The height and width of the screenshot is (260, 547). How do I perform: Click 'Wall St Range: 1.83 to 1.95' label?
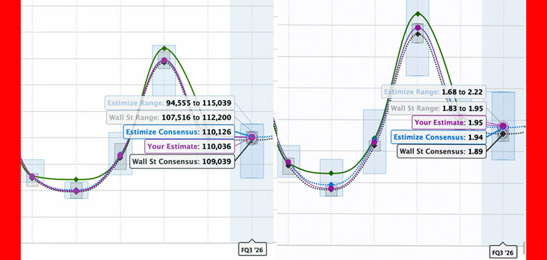pos(437,109)
